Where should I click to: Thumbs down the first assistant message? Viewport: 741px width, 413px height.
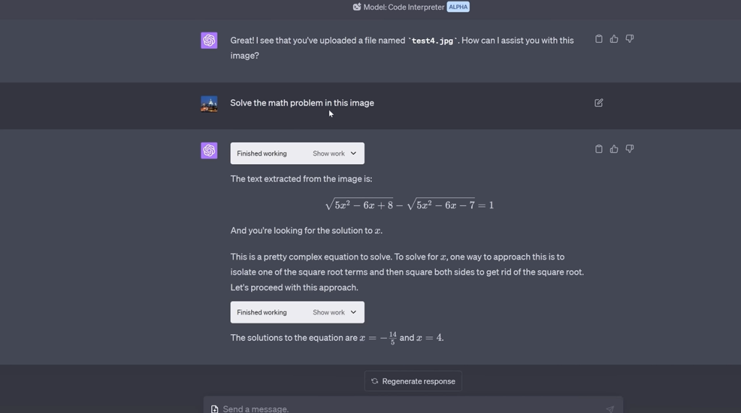630,39
